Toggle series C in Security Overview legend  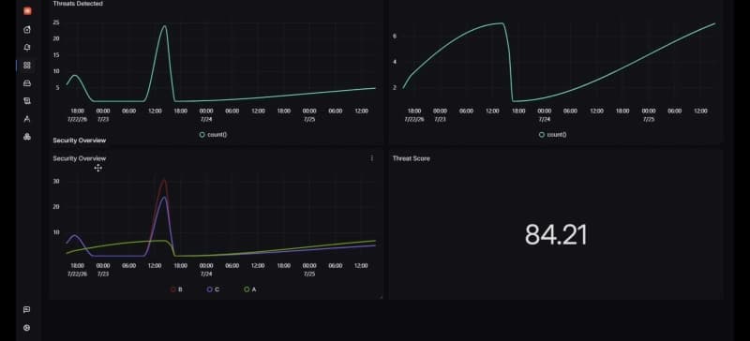(214, 289)
